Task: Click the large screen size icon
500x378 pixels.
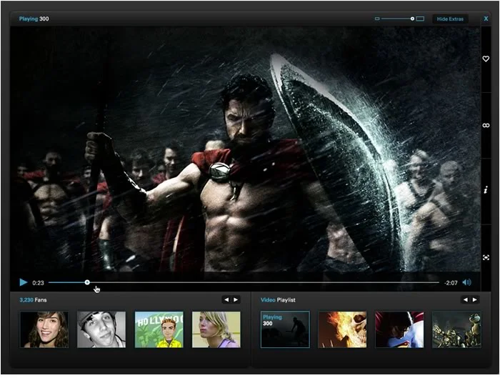Action: click(x=420, y=19)
